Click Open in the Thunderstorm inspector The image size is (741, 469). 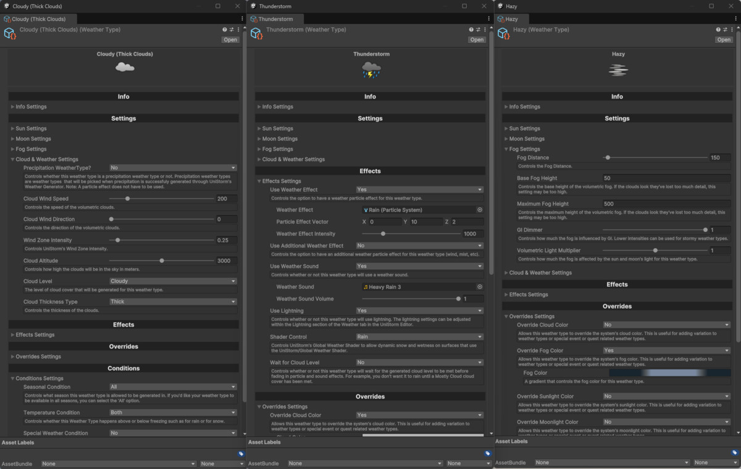(x=477, y=39)
